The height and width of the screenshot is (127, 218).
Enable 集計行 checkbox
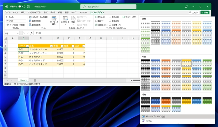tap(96, 21)
